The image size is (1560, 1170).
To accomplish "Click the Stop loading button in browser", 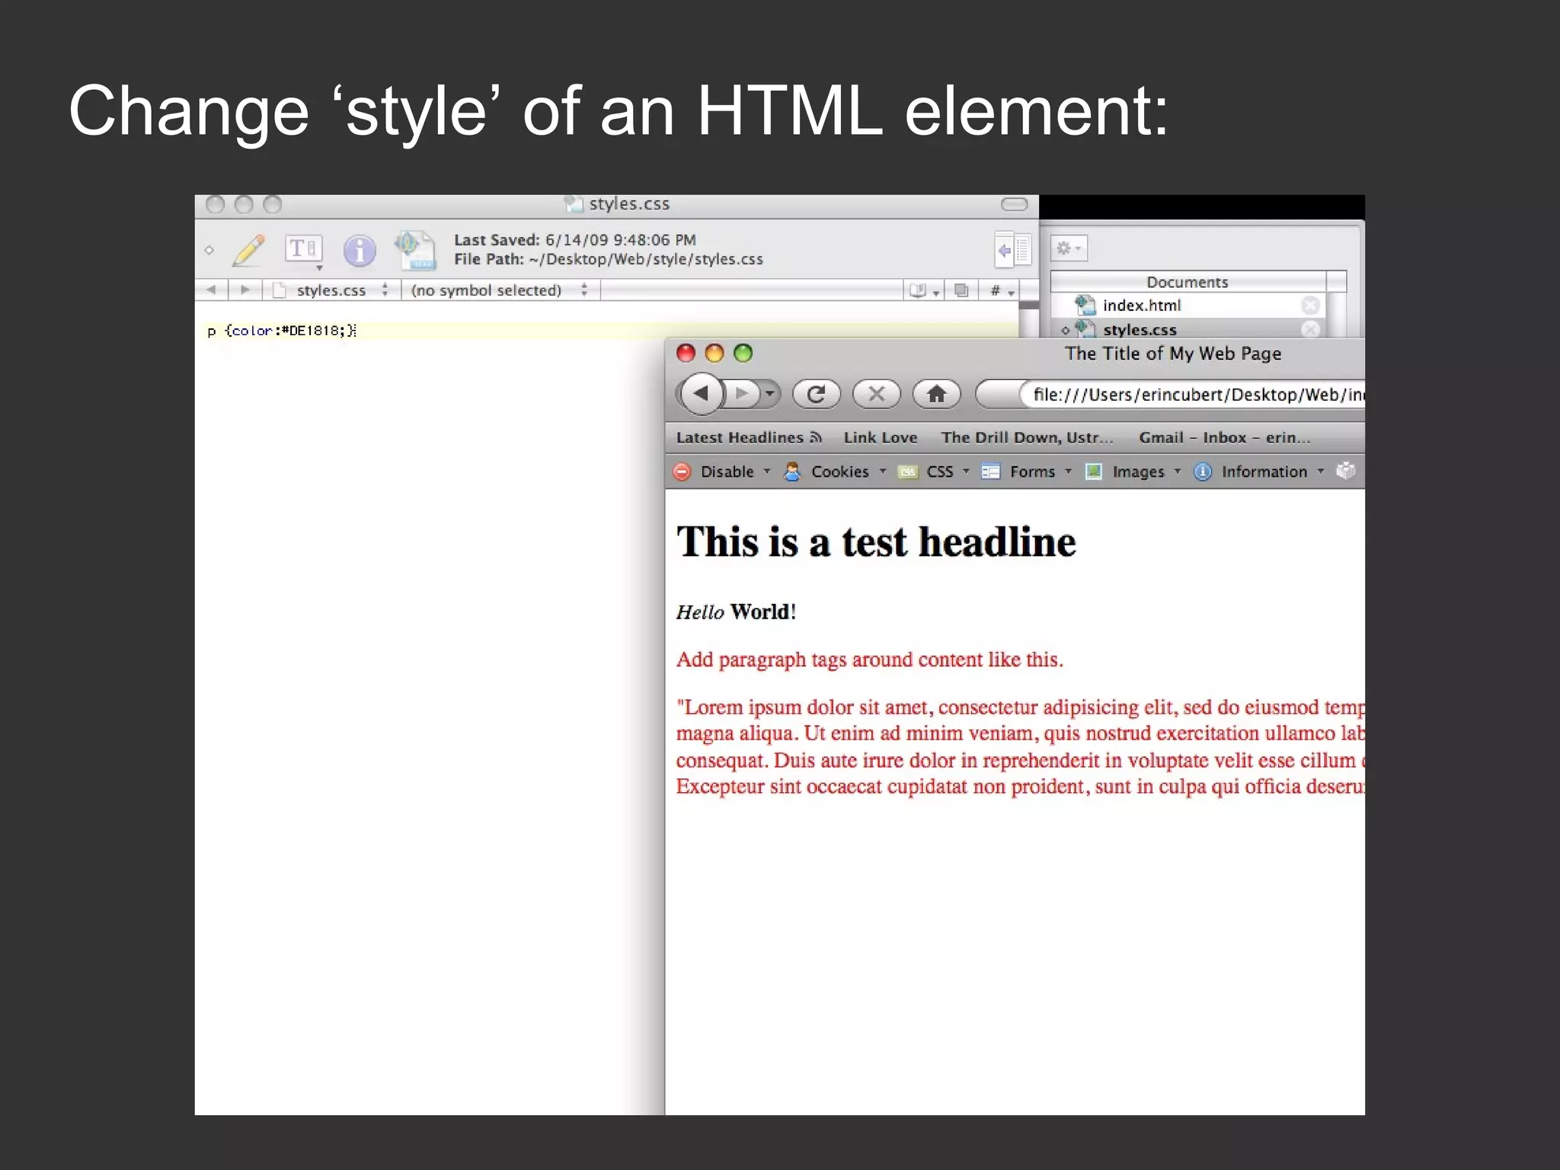I will click(x=876, y=394).
